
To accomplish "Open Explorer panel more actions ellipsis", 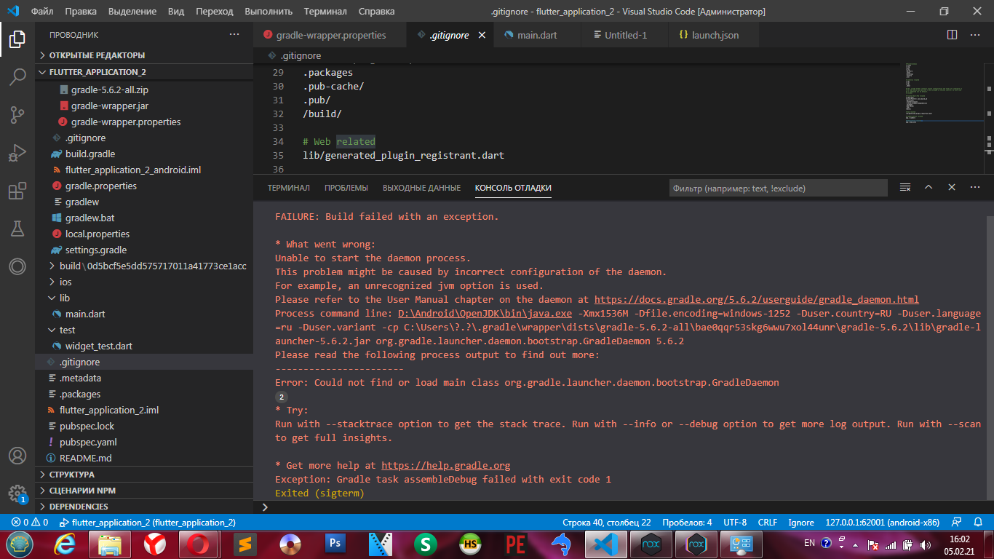I will pyautogui.click(x=234, y=35).
